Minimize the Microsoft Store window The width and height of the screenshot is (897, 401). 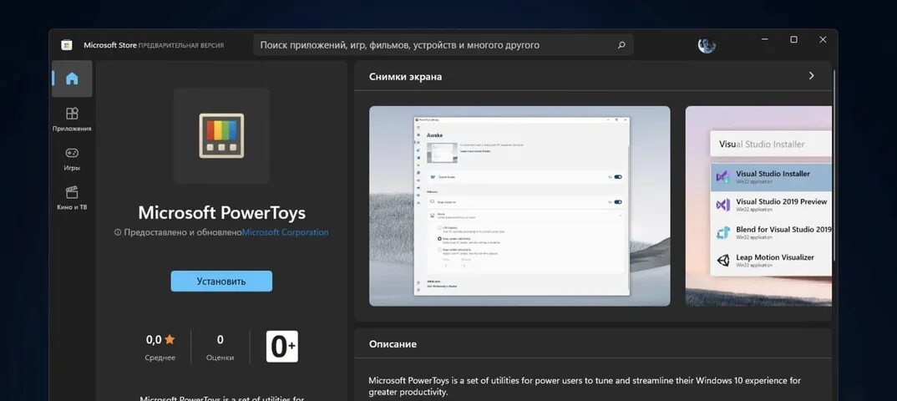(x=765, y=39)
